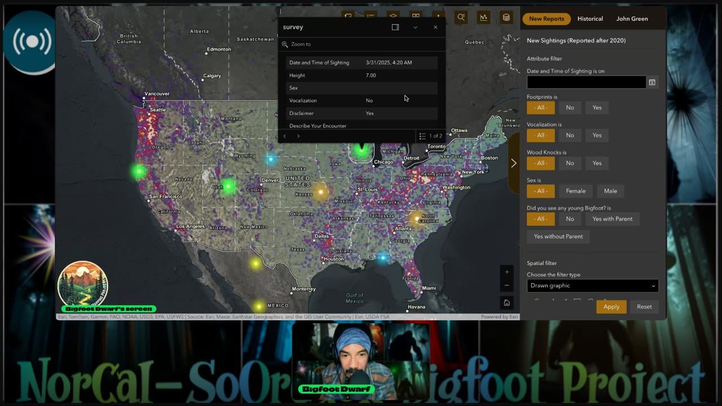Image resolution: width=722 pixels, height=406 pixels.
Task: Filter Sex by Female
Action: pyautogui.click(x=576, y=191)
